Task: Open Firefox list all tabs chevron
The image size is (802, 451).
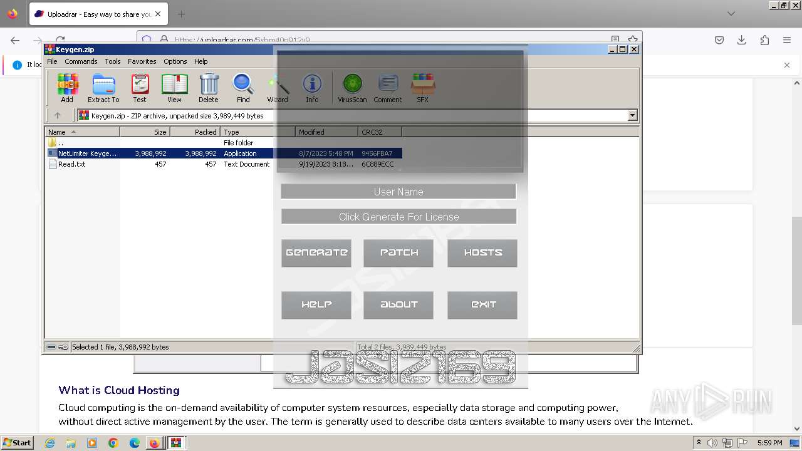Action: coord(731,14)
